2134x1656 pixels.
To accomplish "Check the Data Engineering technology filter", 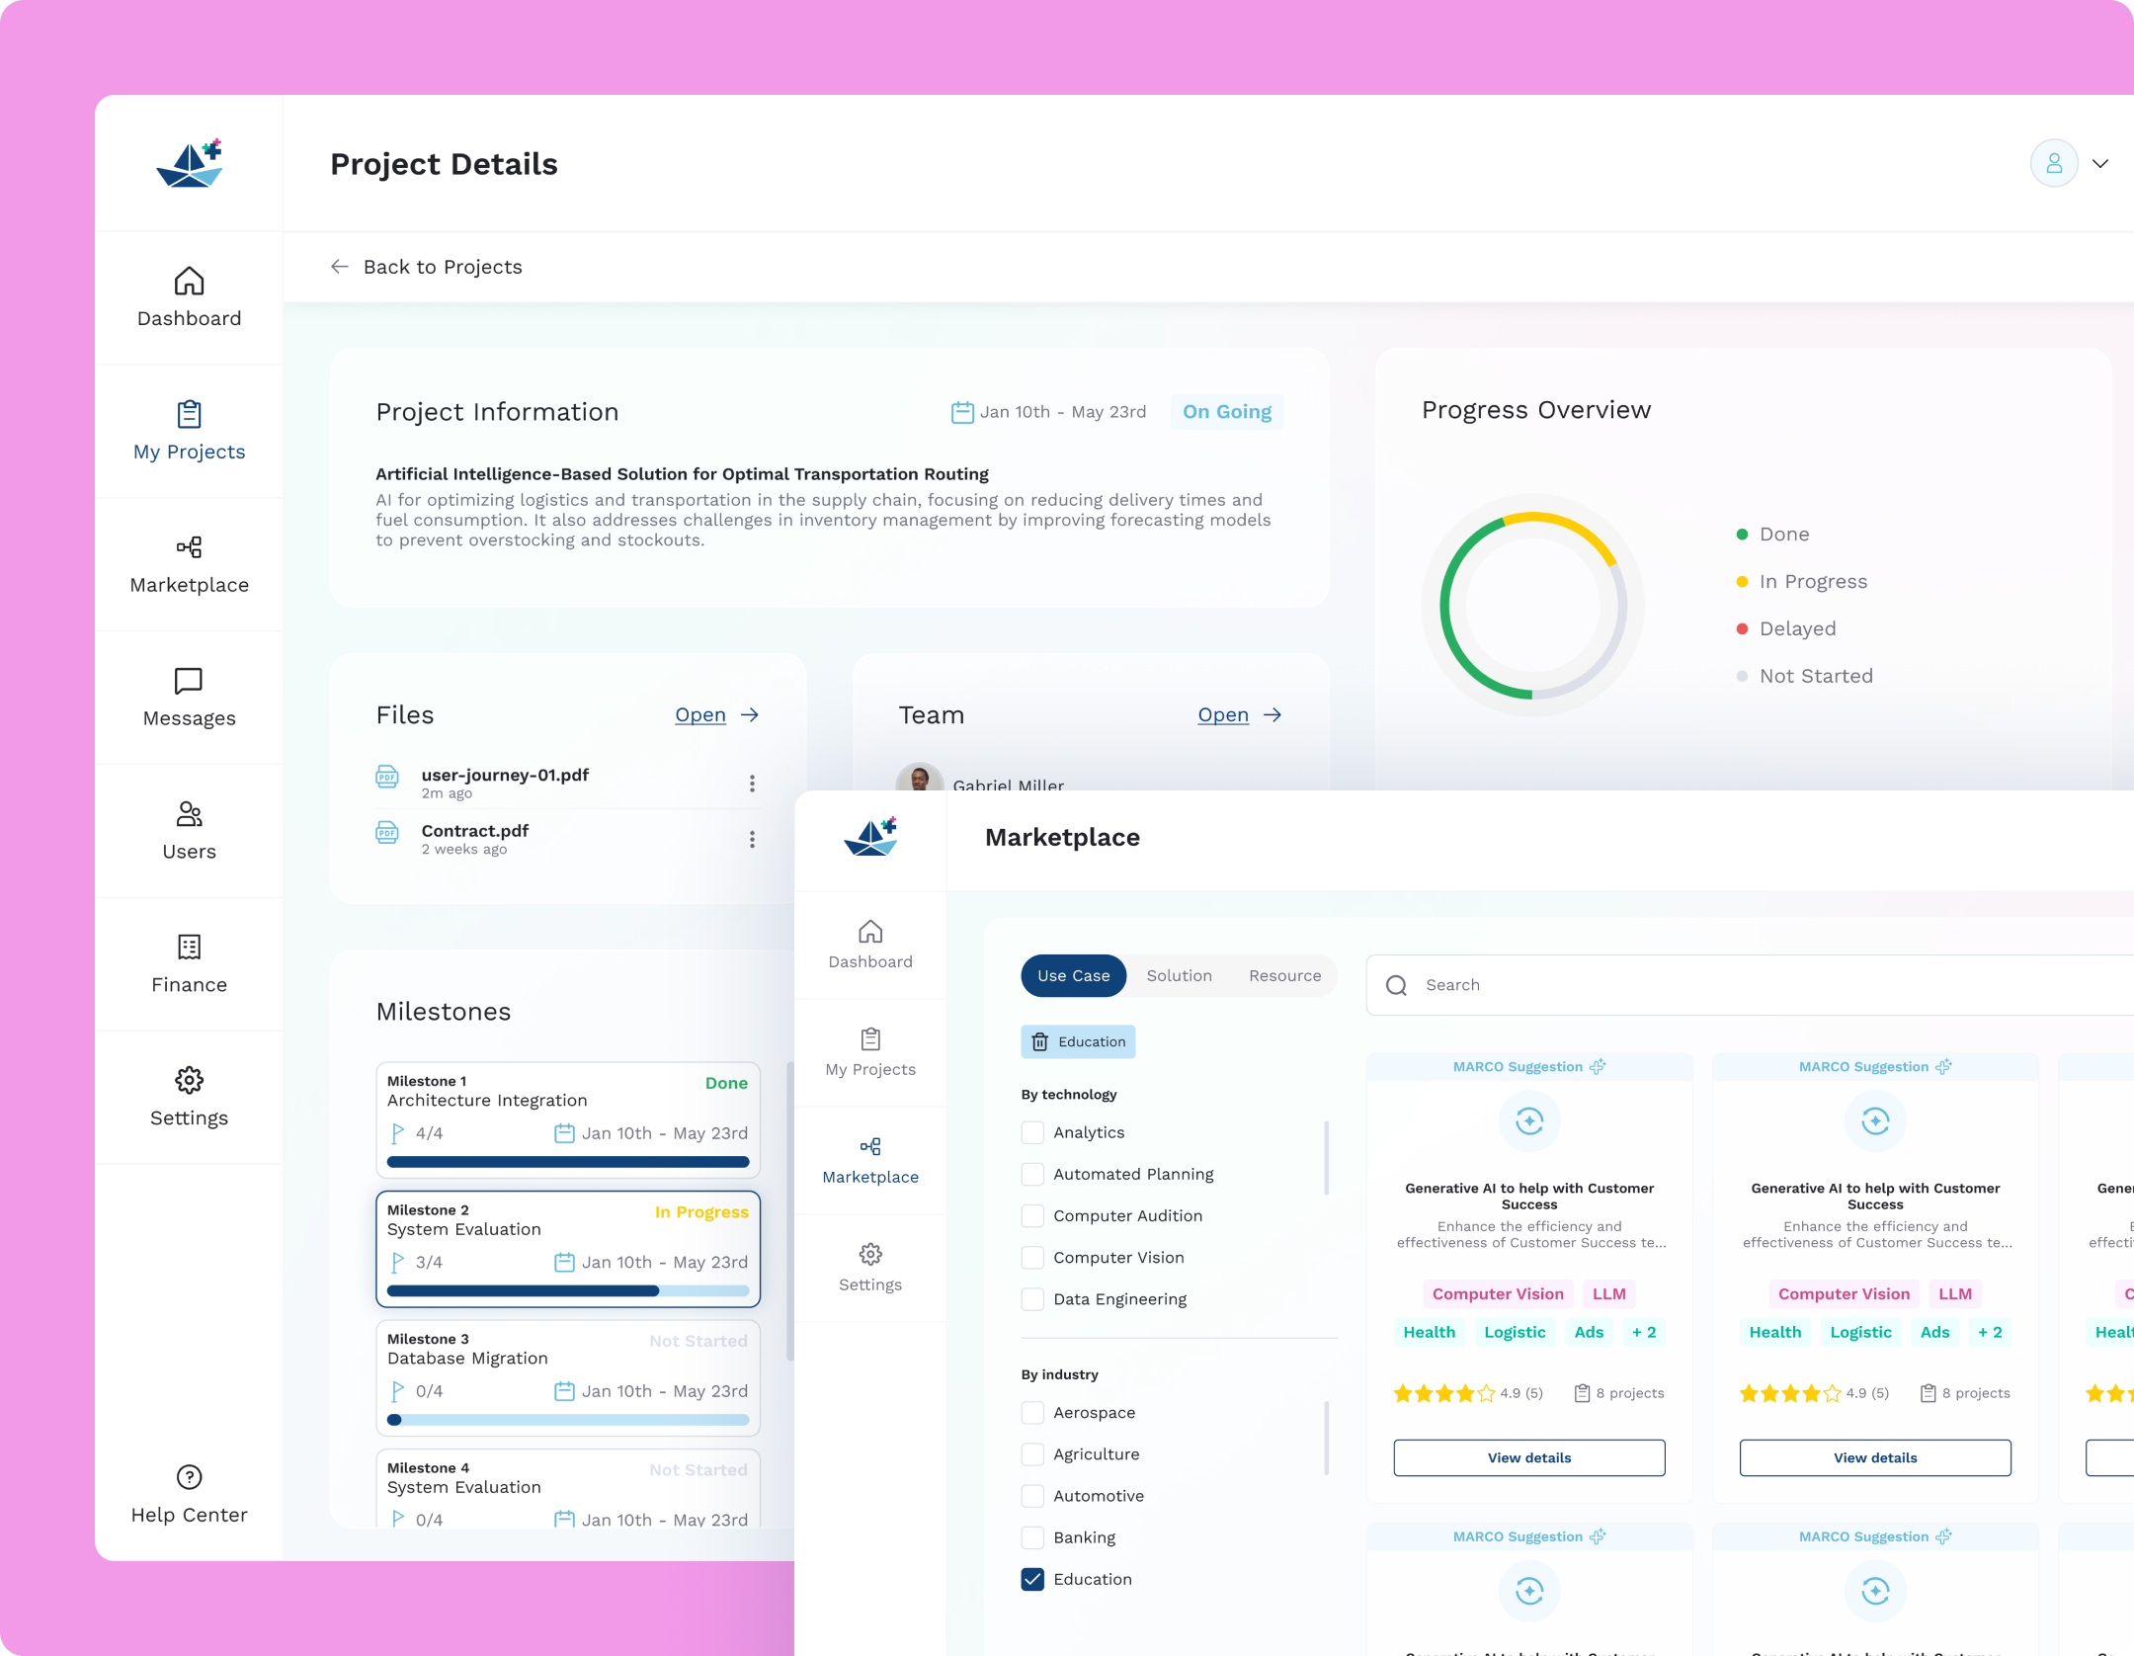I will pyautogui.click(x=1032, y=1298).
